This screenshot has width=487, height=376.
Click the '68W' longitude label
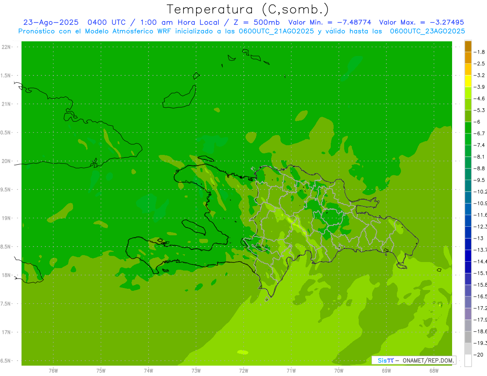click(434, 370)
